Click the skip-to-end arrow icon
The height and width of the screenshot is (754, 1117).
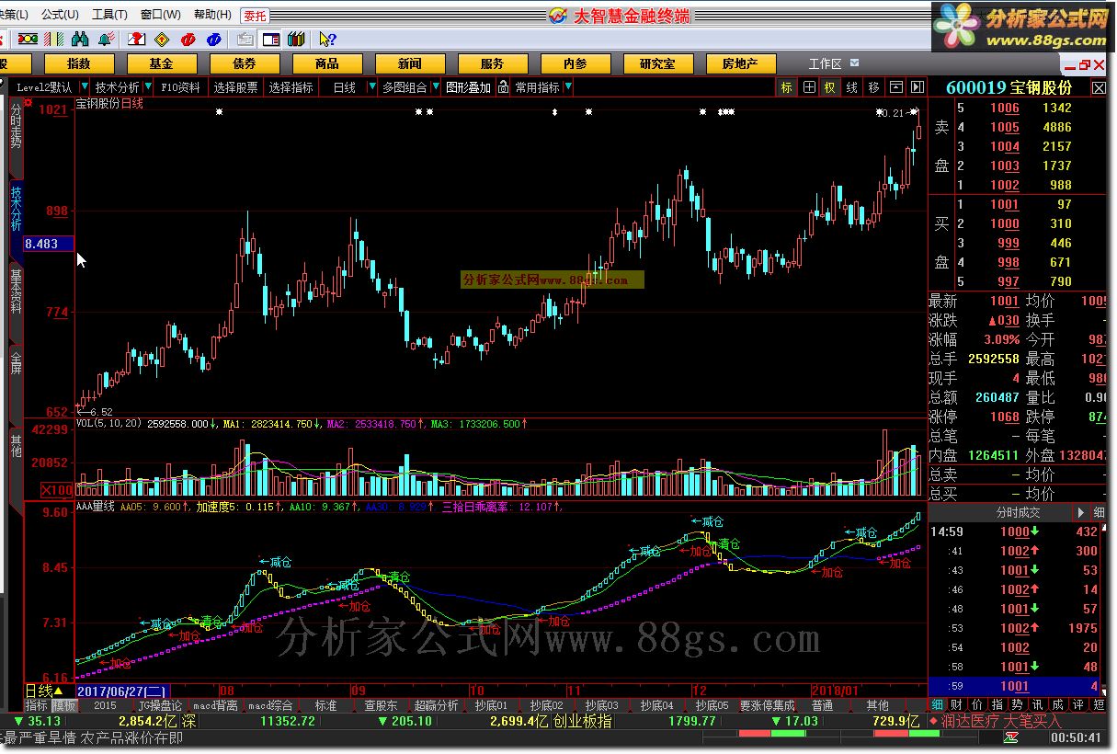coord(917,87)
